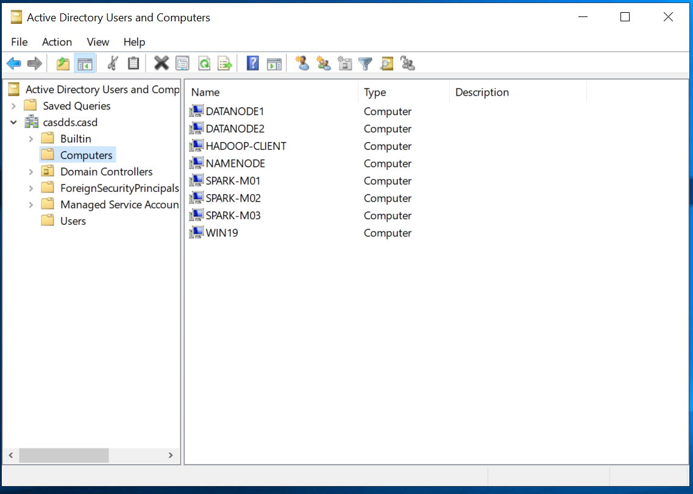Click the Export List icon

click(224, 63)
